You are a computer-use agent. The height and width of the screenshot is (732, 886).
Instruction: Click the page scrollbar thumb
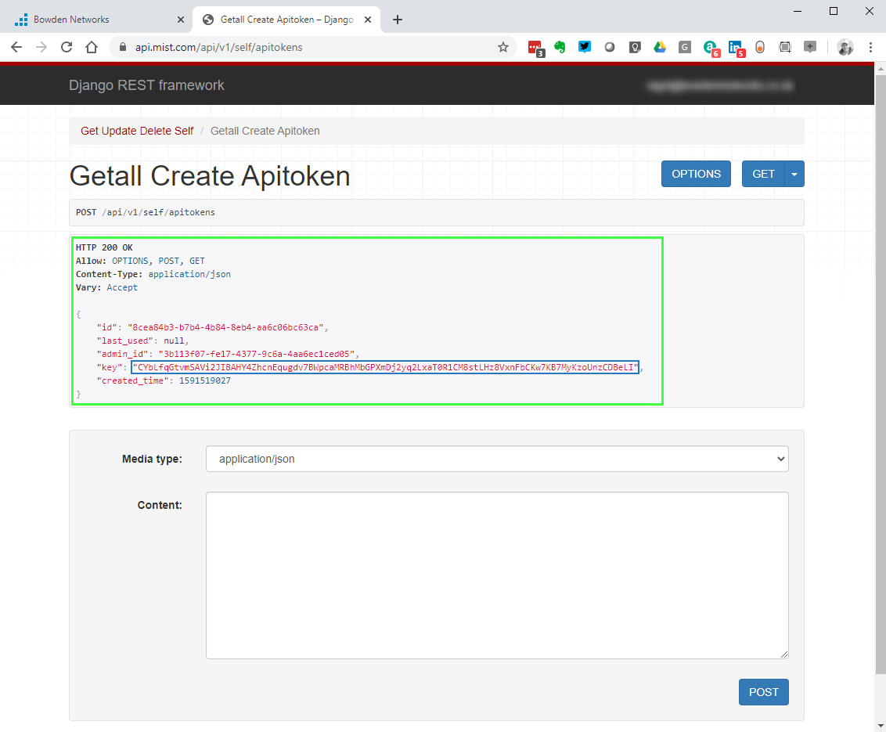[x=881, y=373]
